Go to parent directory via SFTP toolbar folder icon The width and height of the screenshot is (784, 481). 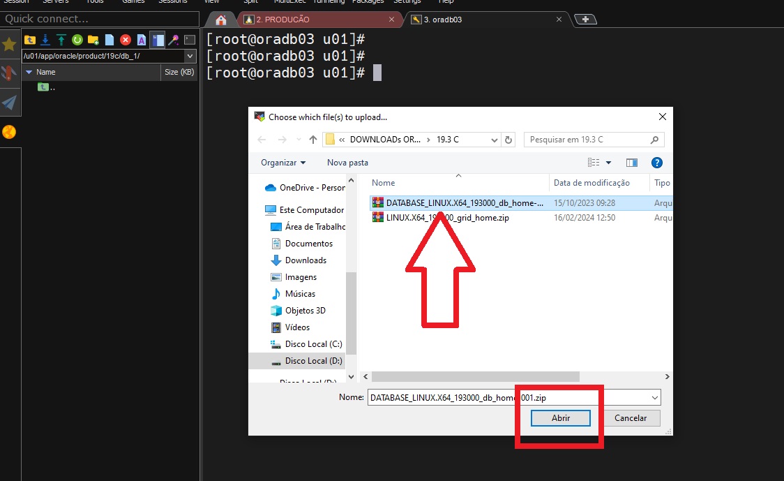[29, 40]
